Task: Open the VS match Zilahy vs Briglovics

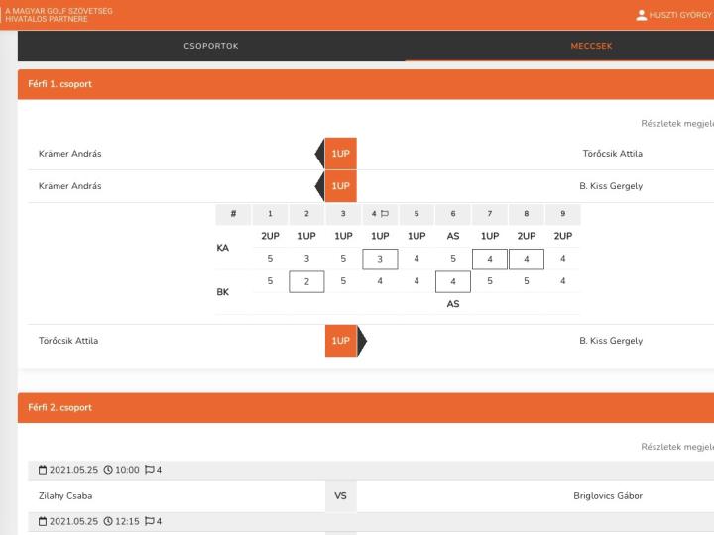Action: [x=340, y=496]
